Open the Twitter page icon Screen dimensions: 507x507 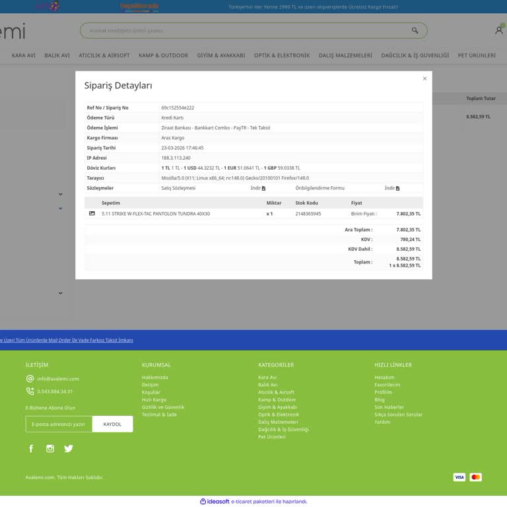[69, 449]
